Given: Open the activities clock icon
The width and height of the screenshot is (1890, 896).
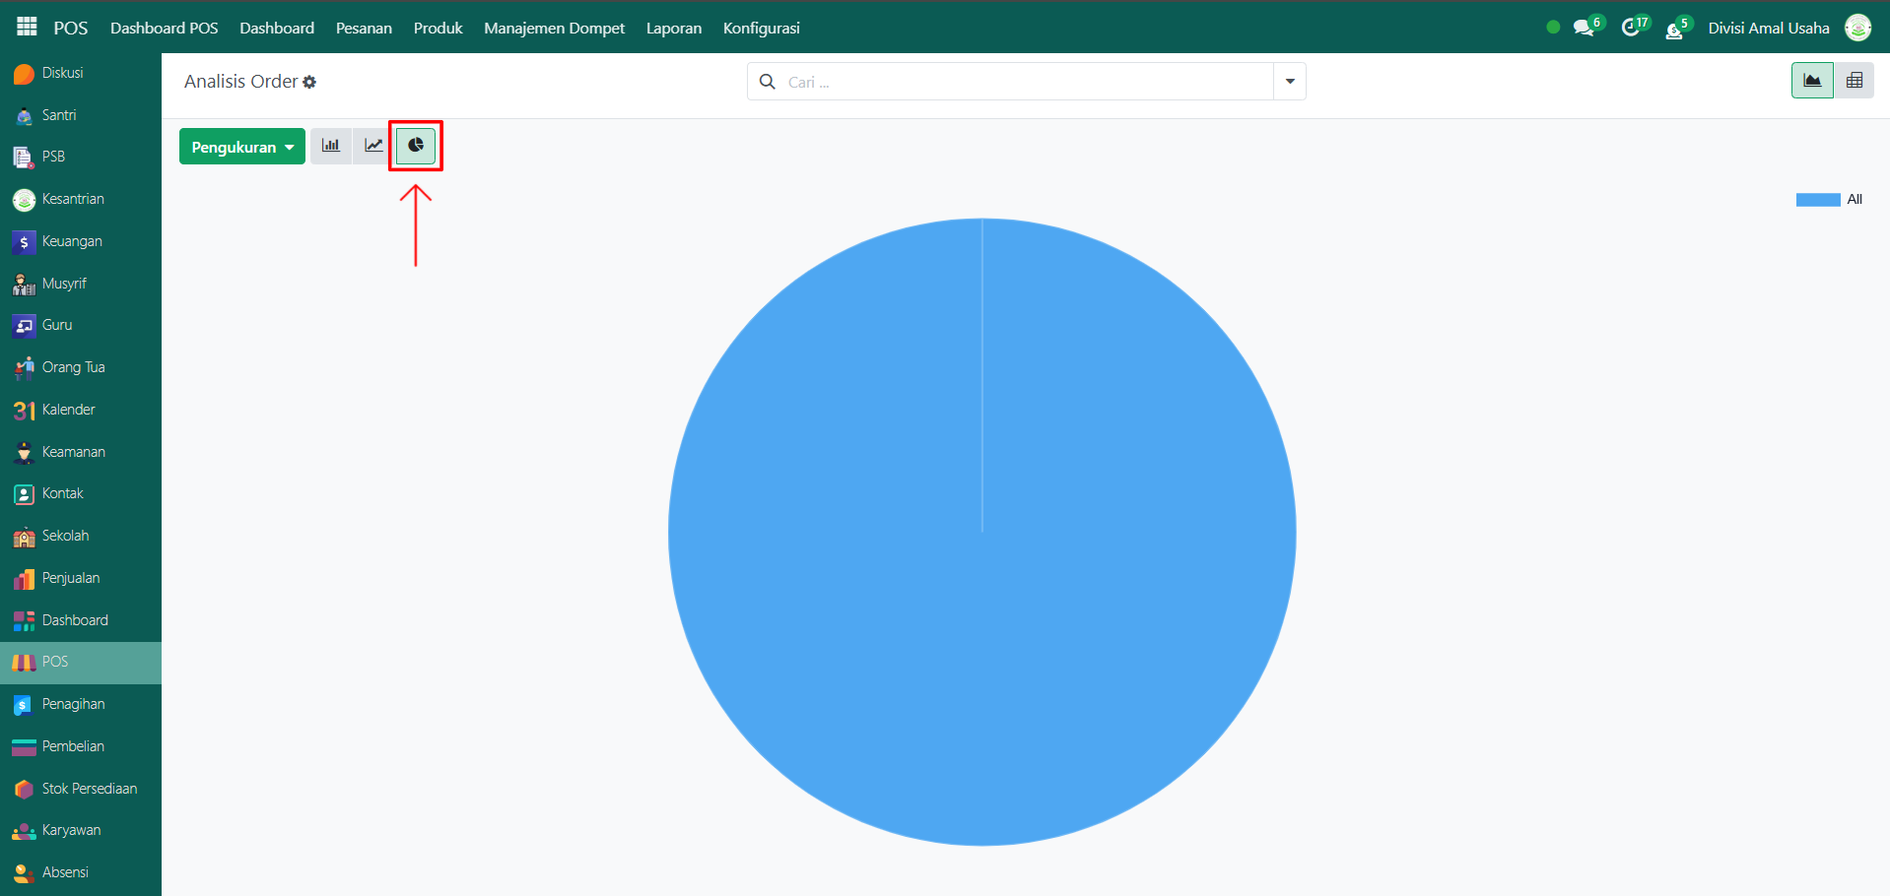Looking at the screenshot, I should (1631, 28).
